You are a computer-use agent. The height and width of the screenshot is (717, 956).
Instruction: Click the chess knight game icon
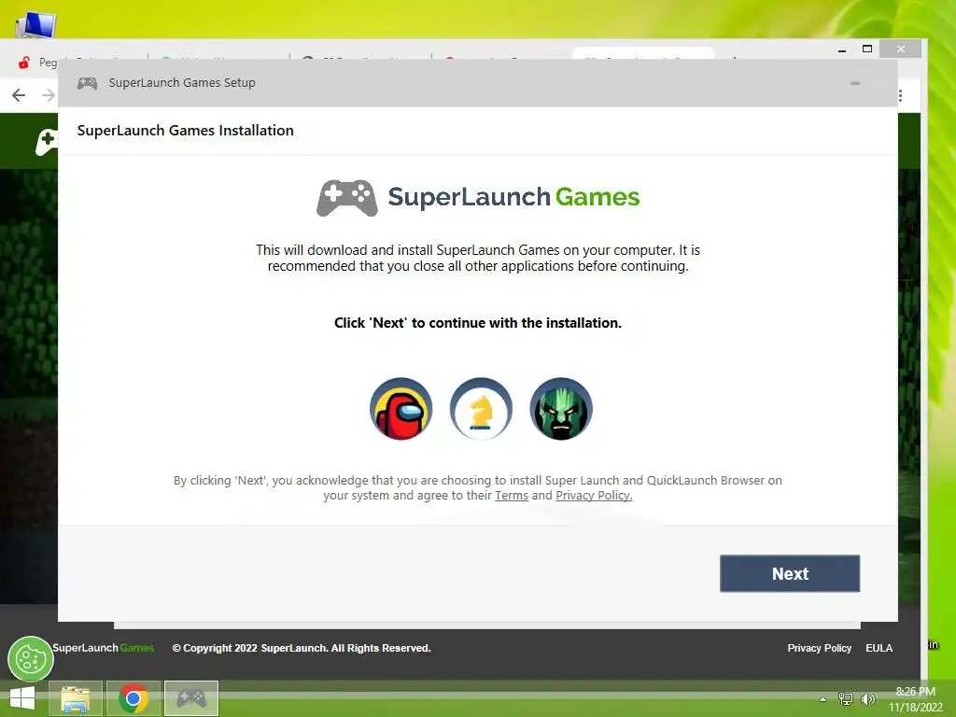(481, 409)
